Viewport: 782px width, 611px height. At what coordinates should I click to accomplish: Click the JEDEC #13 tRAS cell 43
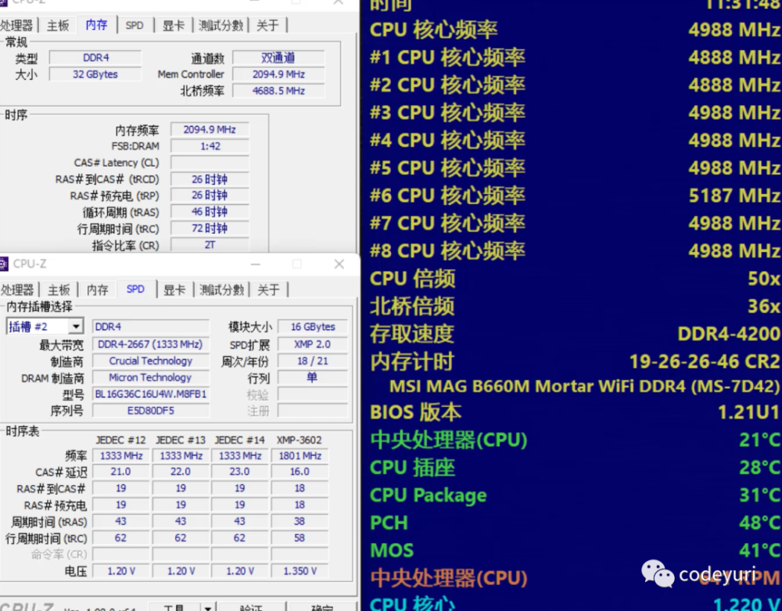point(181,521)
